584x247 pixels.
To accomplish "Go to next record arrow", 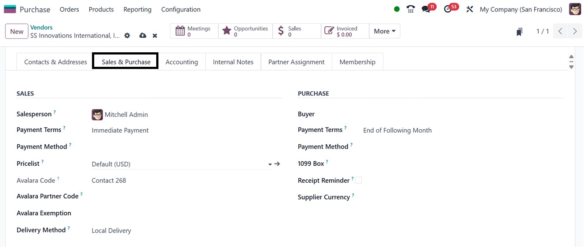I will 575,31.
